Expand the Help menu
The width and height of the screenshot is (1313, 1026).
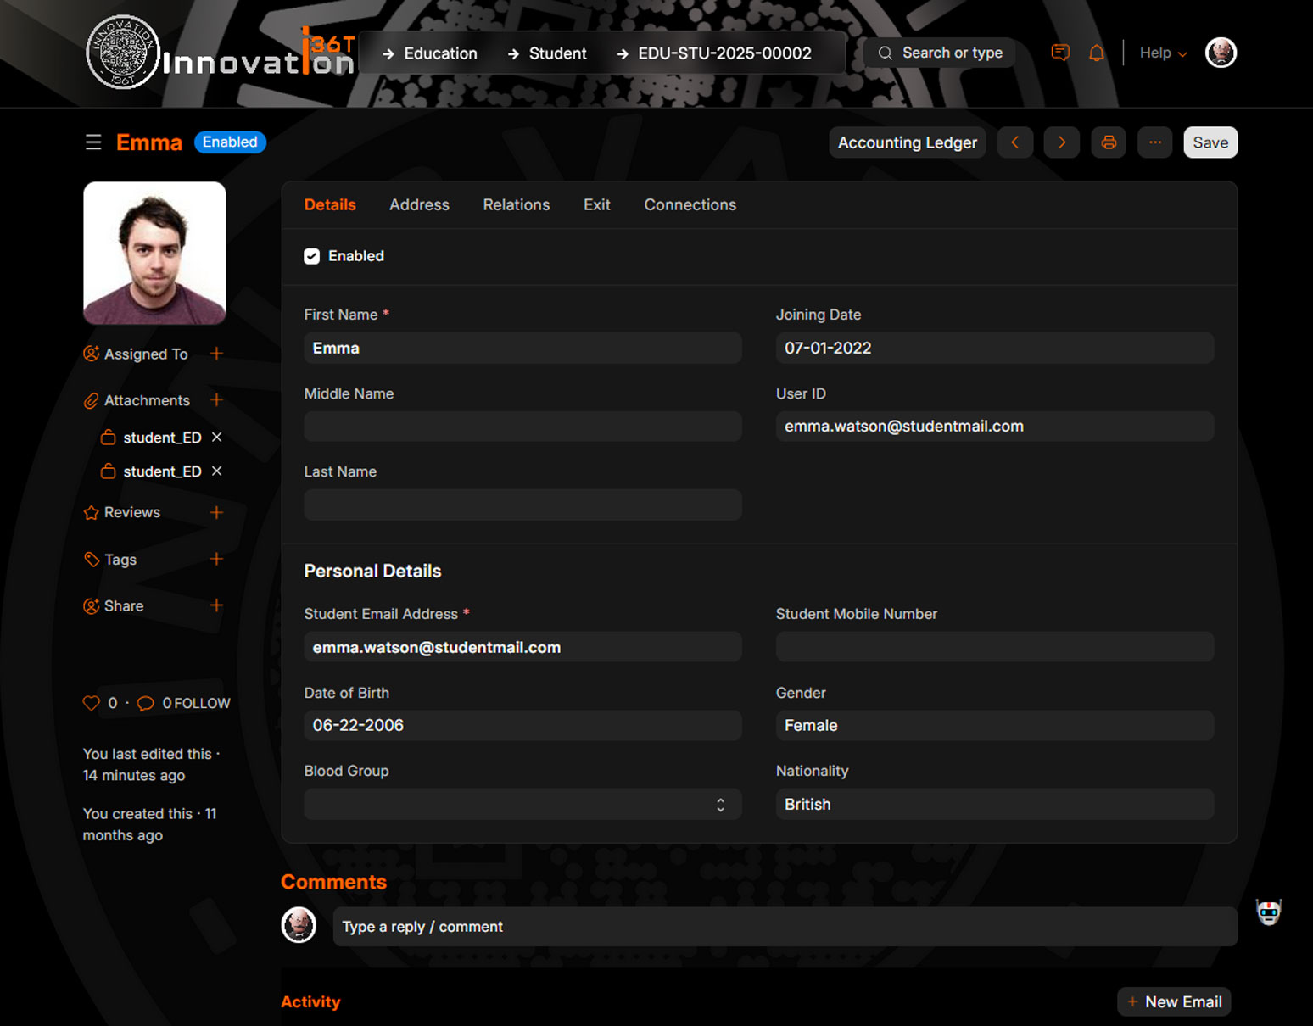coord(1162,53)
